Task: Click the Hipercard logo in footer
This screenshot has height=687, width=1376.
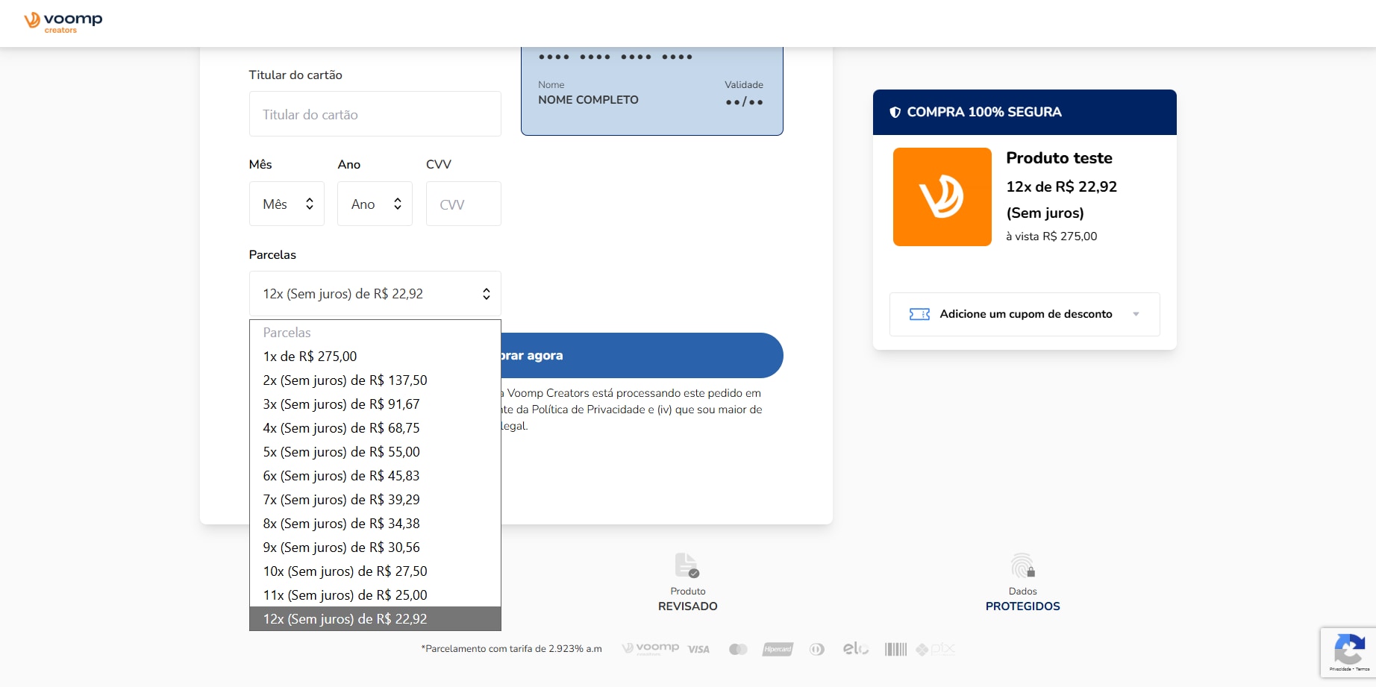Action: point(778,650)
